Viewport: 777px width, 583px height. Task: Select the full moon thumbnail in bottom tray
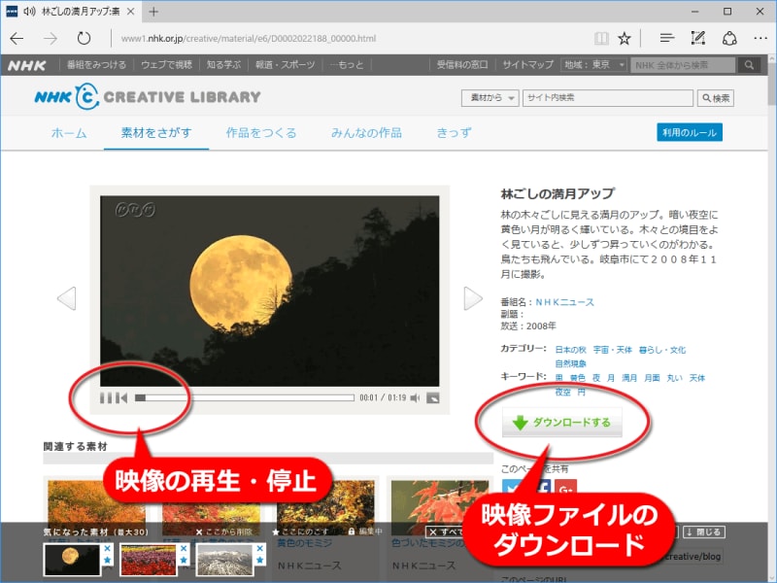click(x=72, y=559)
